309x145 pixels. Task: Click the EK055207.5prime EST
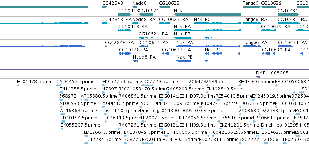click(62, 128)
